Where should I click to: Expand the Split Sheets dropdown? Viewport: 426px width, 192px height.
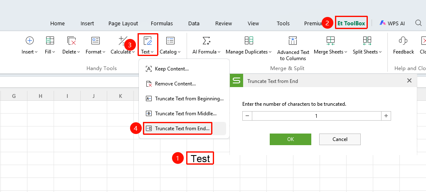click(x=380, y=52)
